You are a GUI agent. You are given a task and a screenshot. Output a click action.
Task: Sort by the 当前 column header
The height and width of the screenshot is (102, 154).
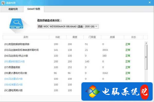[x=58, y=37]
